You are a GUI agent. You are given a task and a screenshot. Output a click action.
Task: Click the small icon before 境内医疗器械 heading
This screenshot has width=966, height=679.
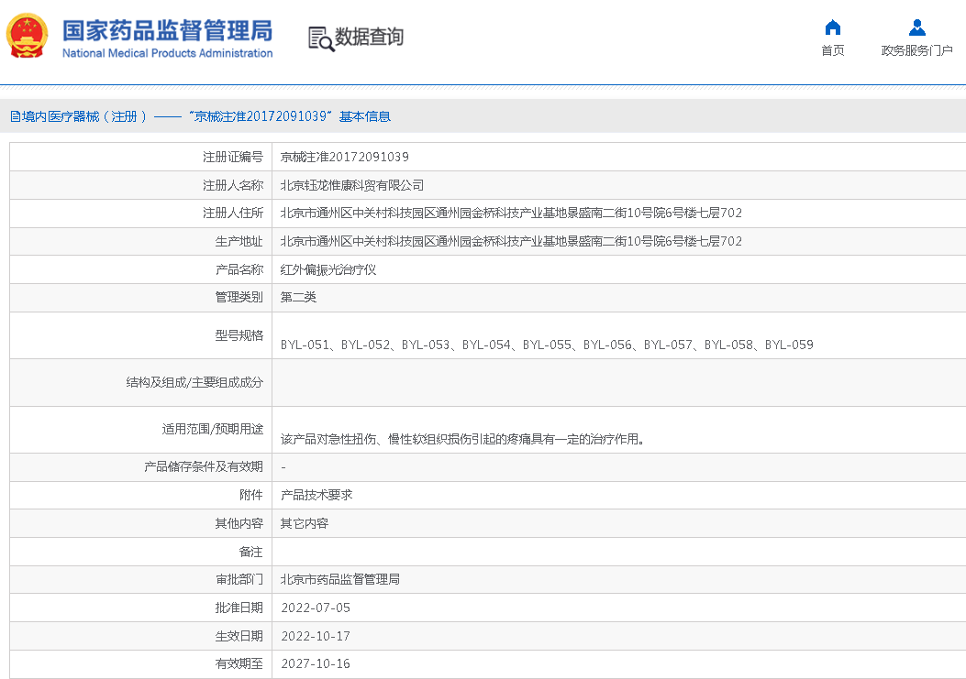(15, 116)
